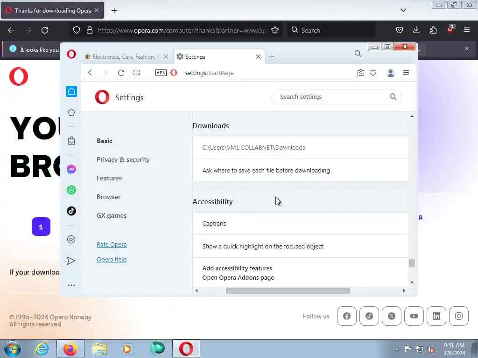Click Firefox reload button

(45, 30)
